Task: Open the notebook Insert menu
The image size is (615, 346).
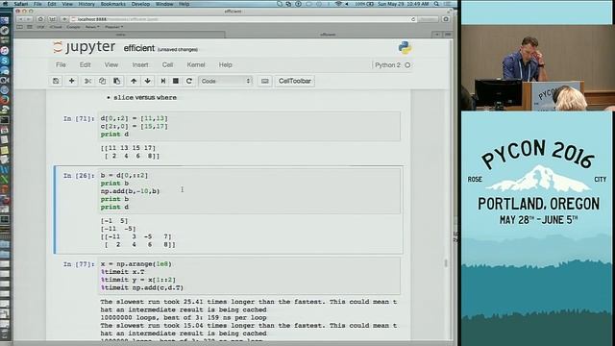Action: pyautogui.click(x=140, y=64)
